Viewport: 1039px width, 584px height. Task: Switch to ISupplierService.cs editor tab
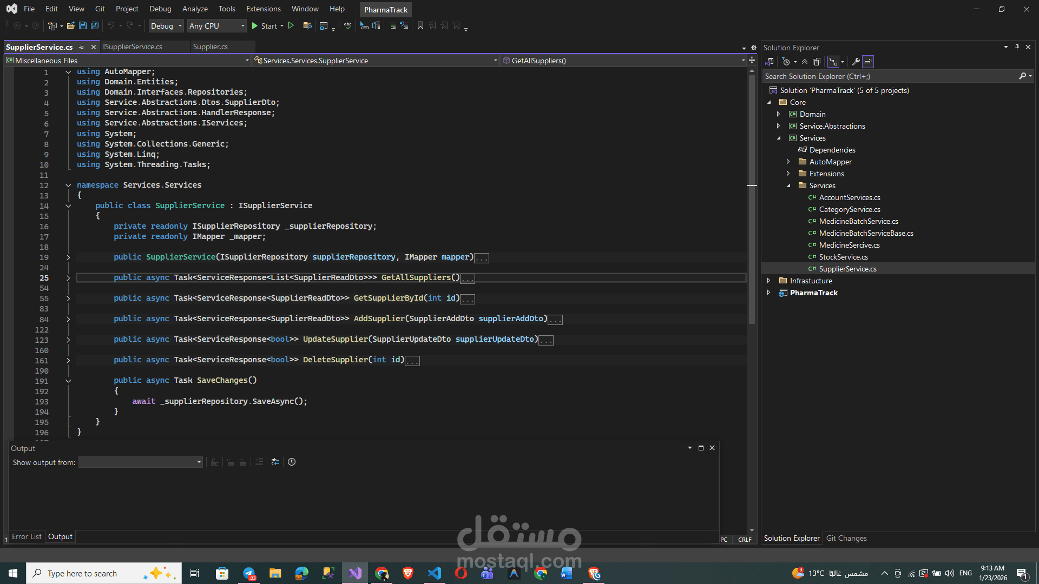(x=133, y=47)
